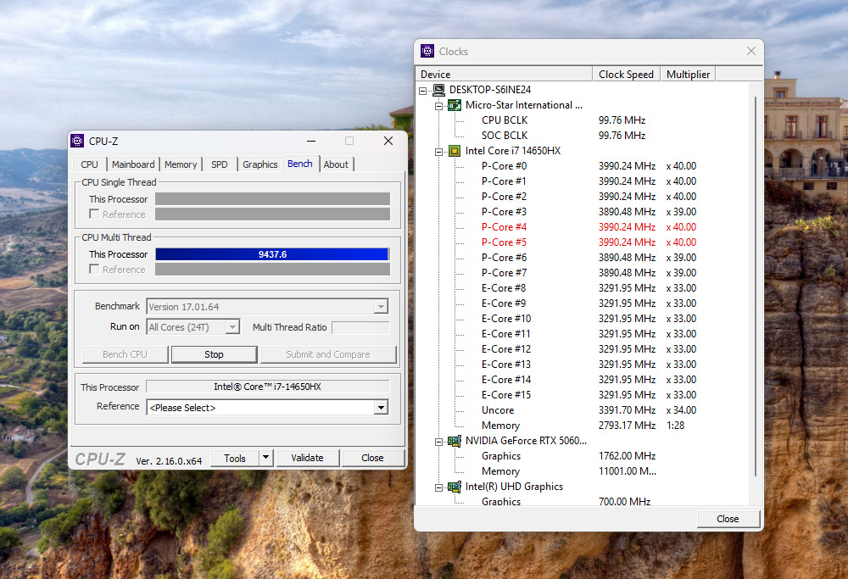Click the Intel Core i7 processor icon
Screen dimensions: 848x579
(455, 151)
